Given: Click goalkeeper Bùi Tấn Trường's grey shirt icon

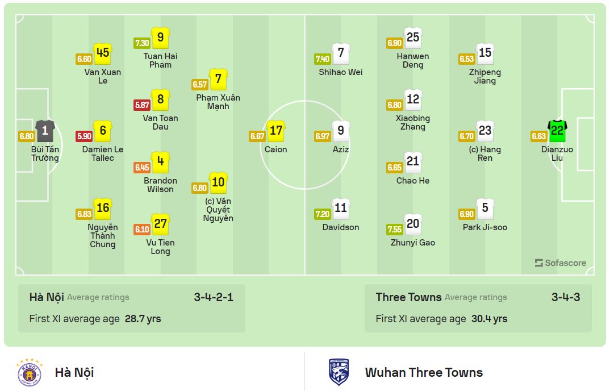Looking at the screenshot, I should pyautogui.click(x=45, y=131).
